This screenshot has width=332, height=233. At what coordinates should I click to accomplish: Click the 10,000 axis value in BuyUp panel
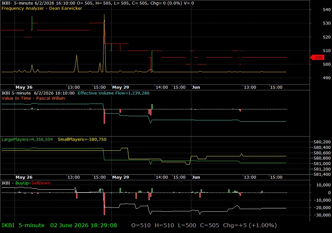(x=323, y=185)
